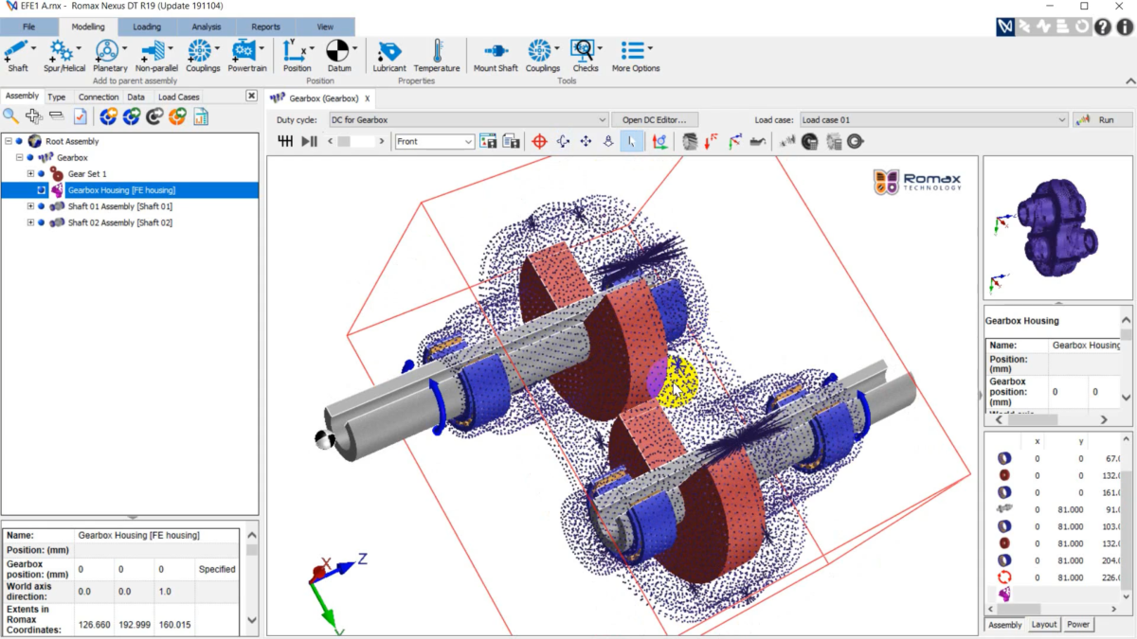The width and height of the screenshot is (1137, 639).
Task: Click the next frame arrow of slider
Action: pos(382,141)
